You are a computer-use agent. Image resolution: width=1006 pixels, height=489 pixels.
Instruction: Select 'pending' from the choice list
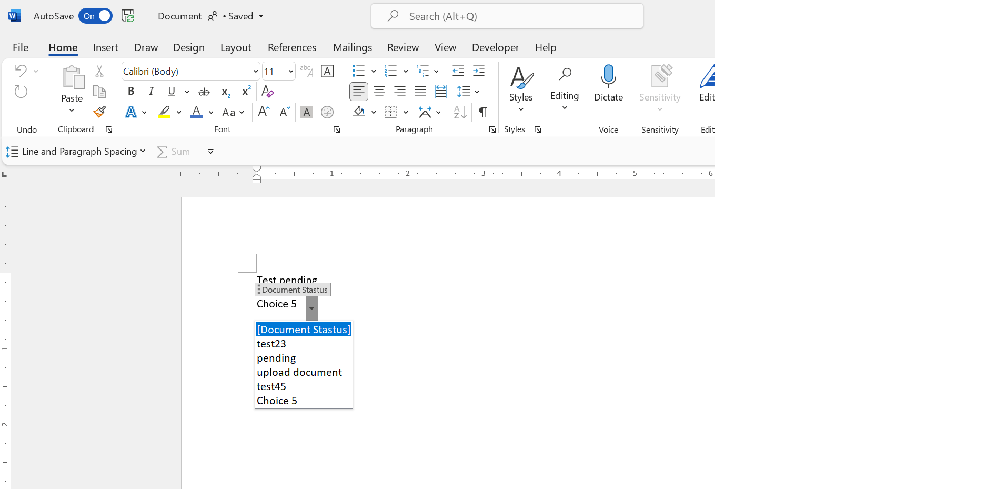click(276, 358)
